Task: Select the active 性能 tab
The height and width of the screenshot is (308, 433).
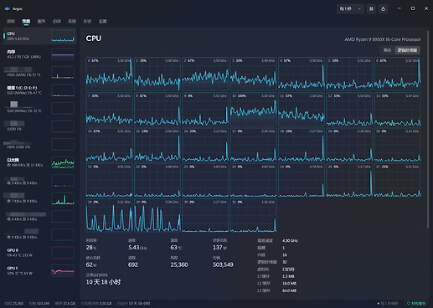Action: coord(26,21)
